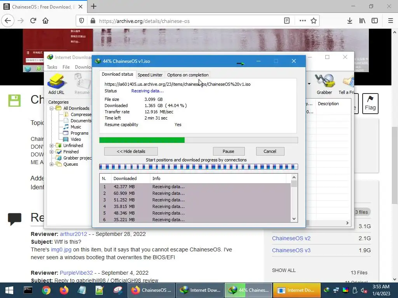Screen dimensions: 398x298
Task: Click the IDM tray icon
Action: (327, 290)
